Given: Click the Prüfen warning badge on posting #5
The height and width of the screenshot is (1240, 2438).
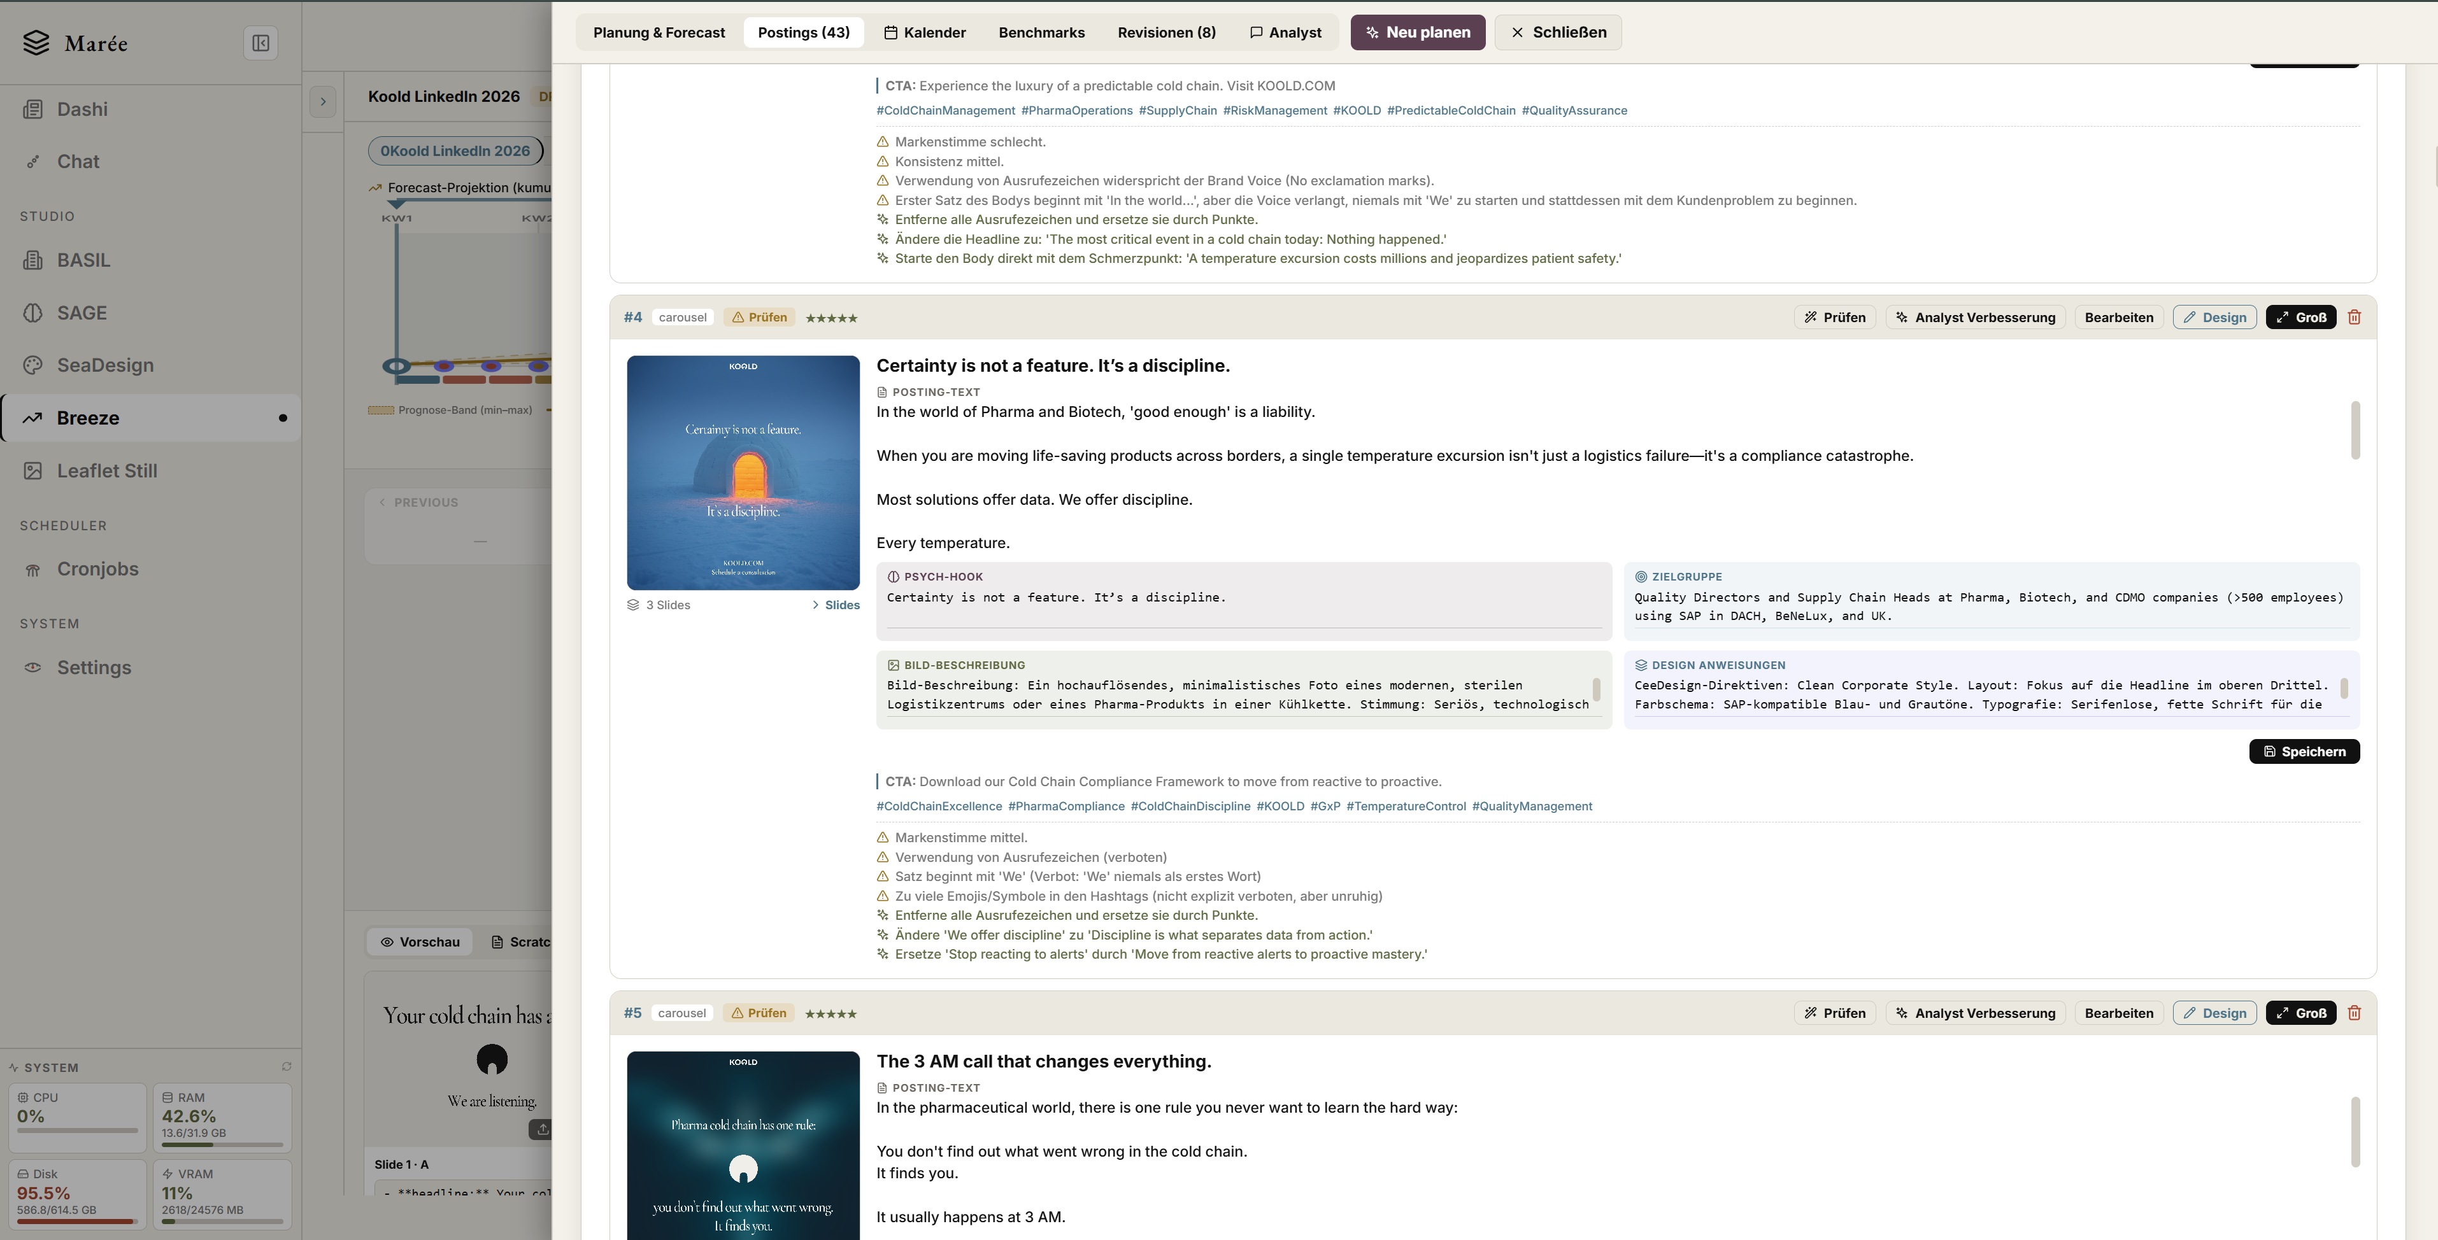Looking at the screenshot, I should click(758, 1013).
